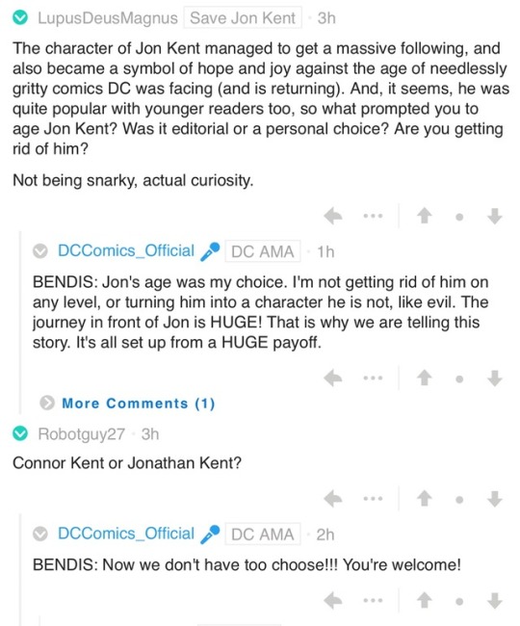
Task: Select the Save Jon Kent flair tag
Action: tap(243, 18)
